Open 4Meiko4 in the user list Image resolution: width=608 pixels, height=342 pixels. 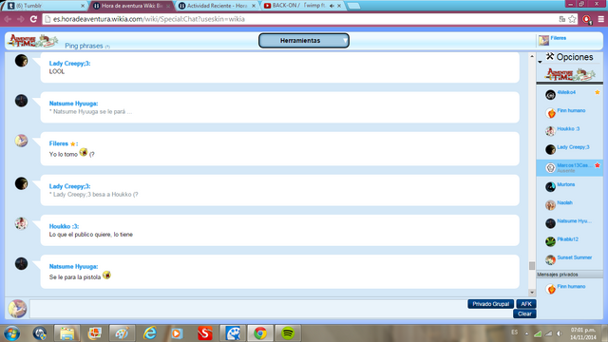coord(566,92)
